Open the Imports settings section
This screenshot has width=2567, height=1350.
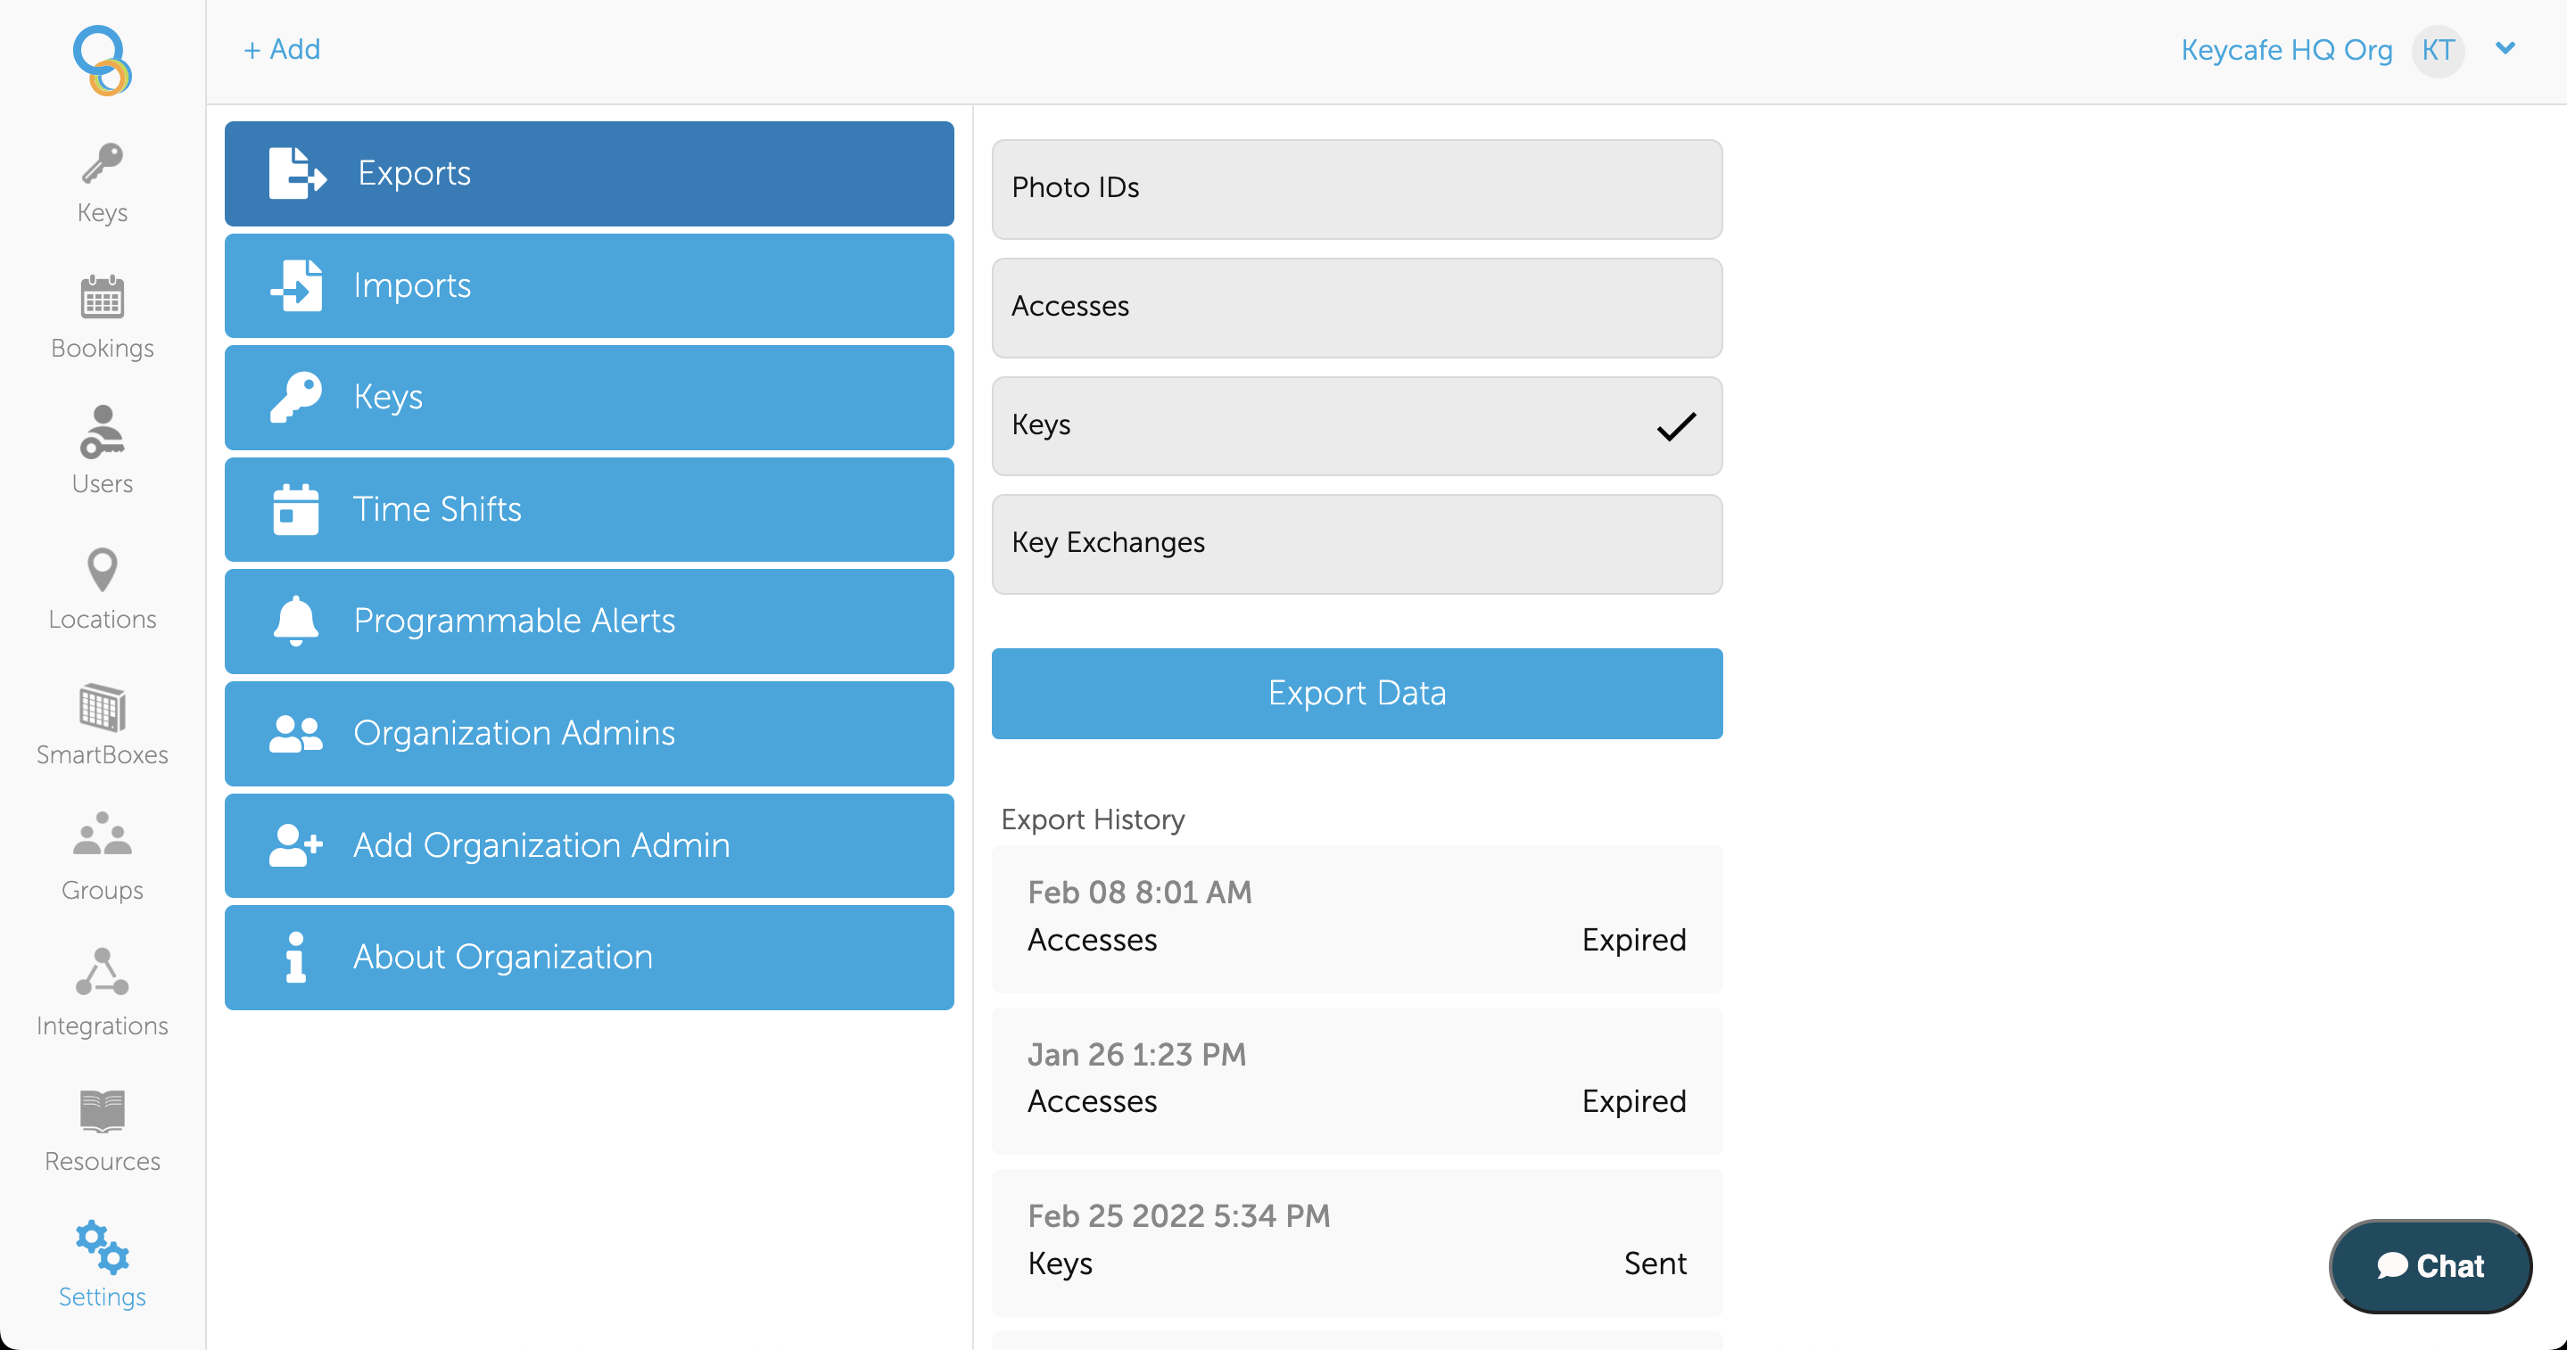[x=589, y=286]
